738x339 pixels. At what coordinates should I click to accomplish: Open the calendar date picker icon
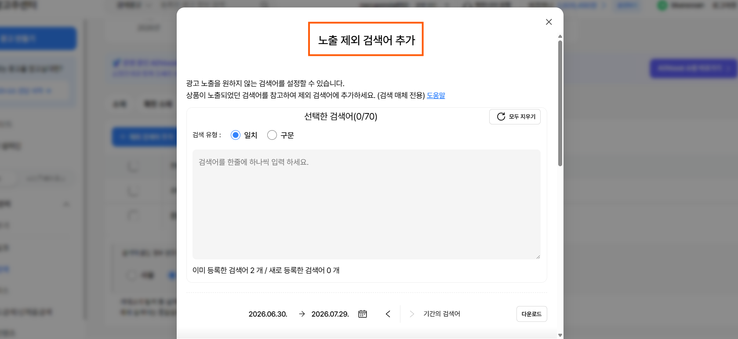point(363,314)
